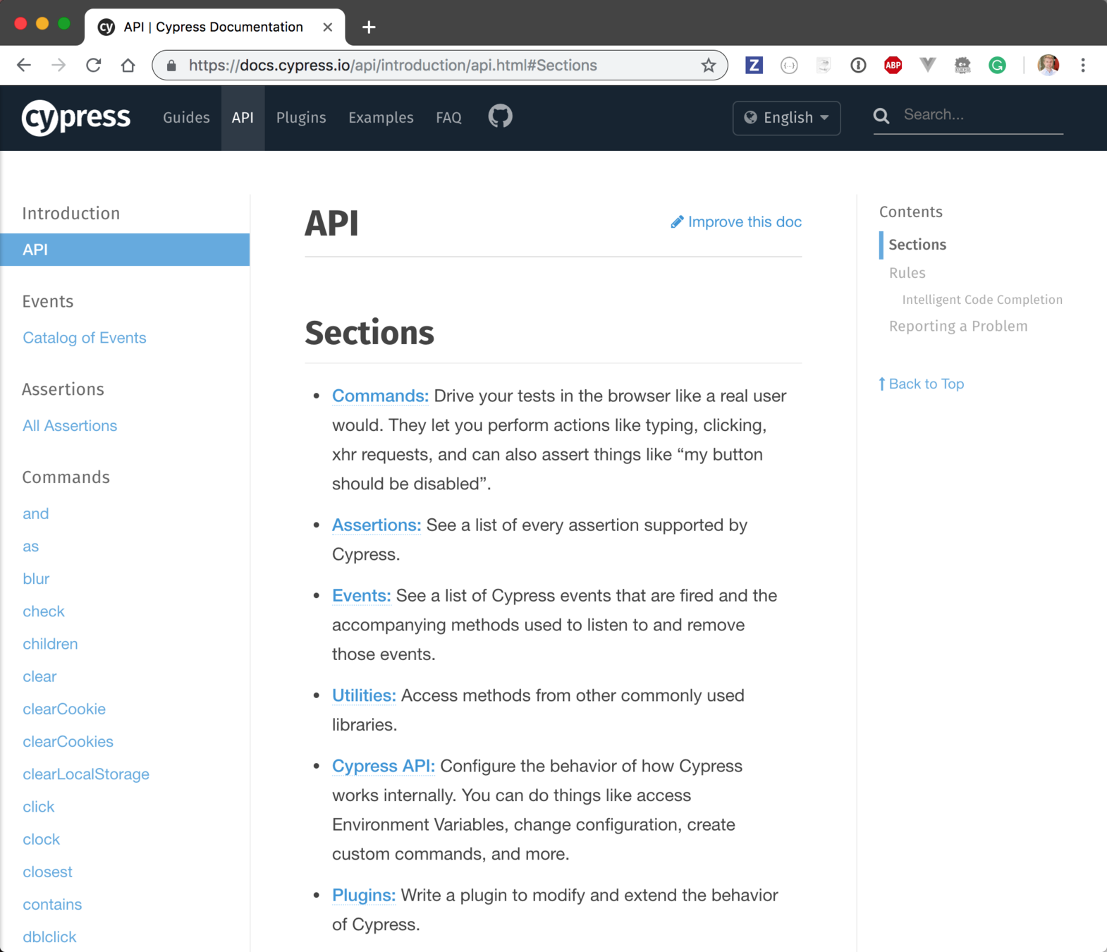Image resolution: width=1107 pixels, height=952 pixels.
Task: Open the Plugins: link in Sections
Action: [364, 895]
